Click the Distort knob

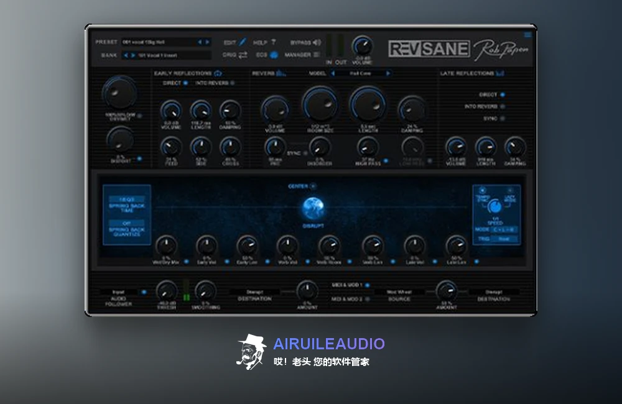120,141
